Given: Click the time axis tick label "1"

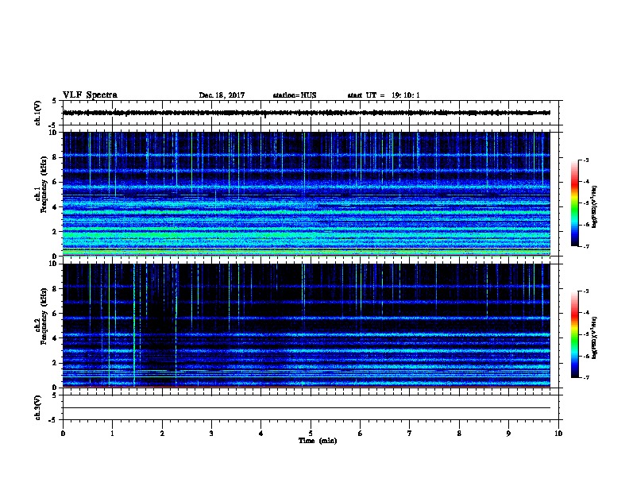Looking at the screenshot, I should click(x=112, y=434).
